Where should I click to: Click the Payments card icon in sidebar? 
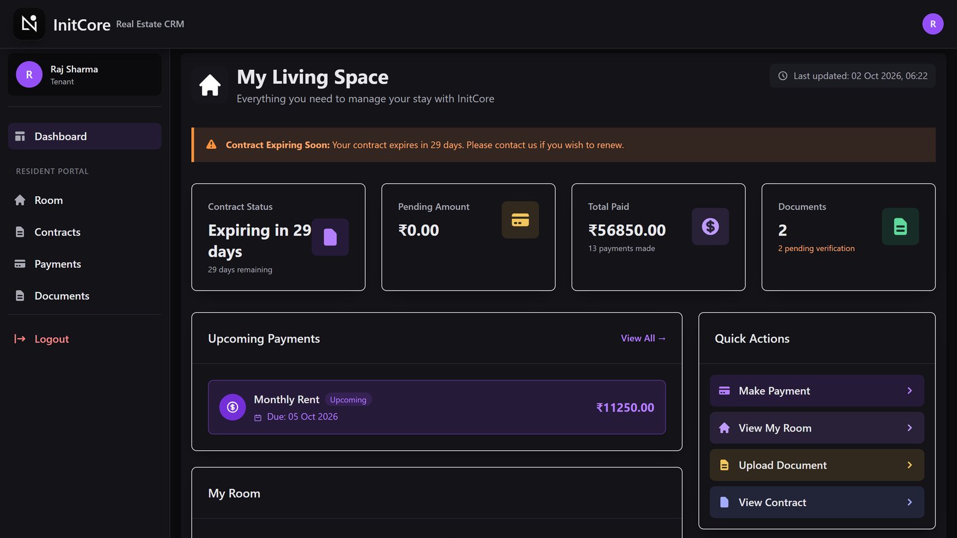point(20,264)
